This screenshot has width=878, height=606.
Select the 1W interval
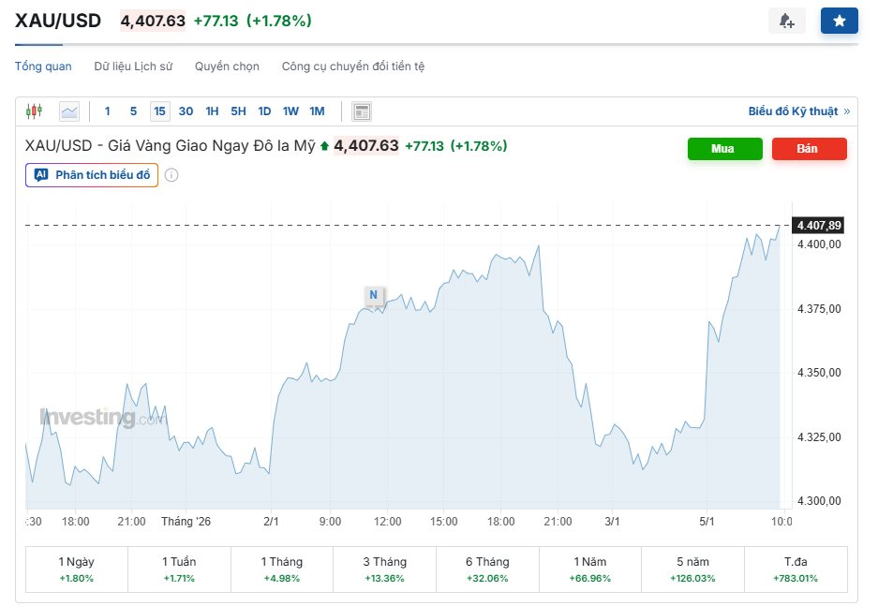click(290, 111)
